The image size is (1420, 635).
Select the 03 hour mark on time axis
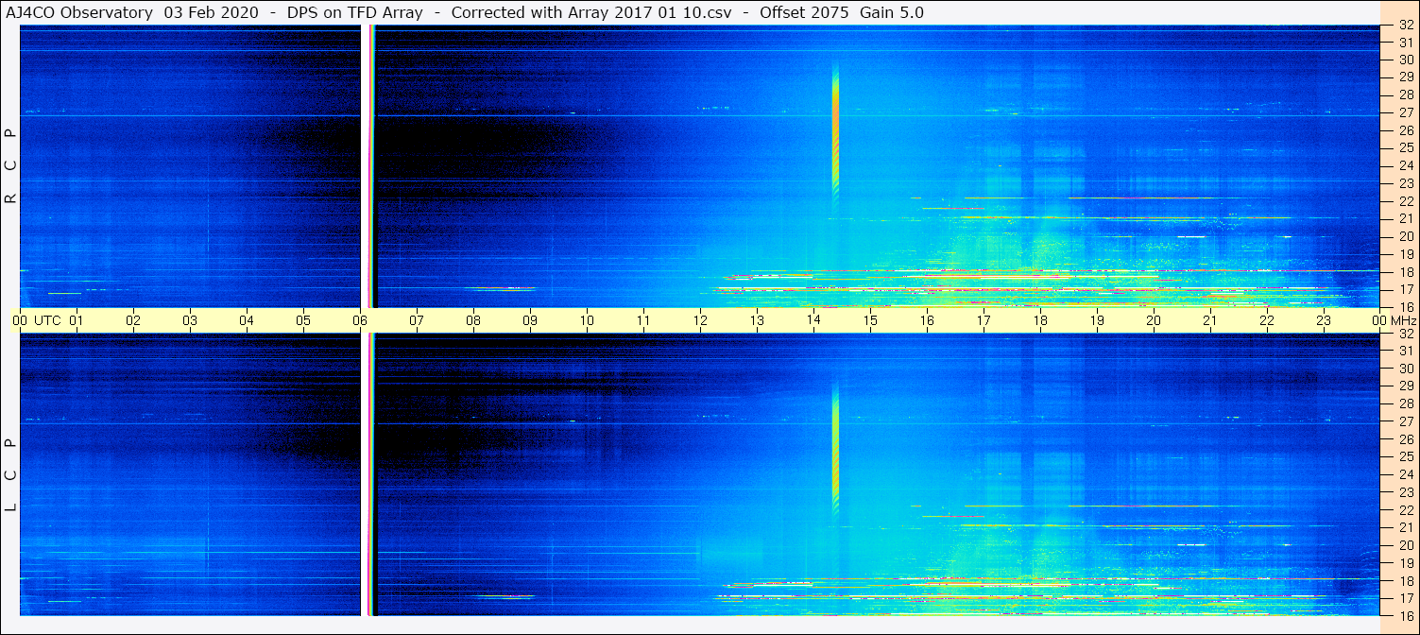(190, 320)
